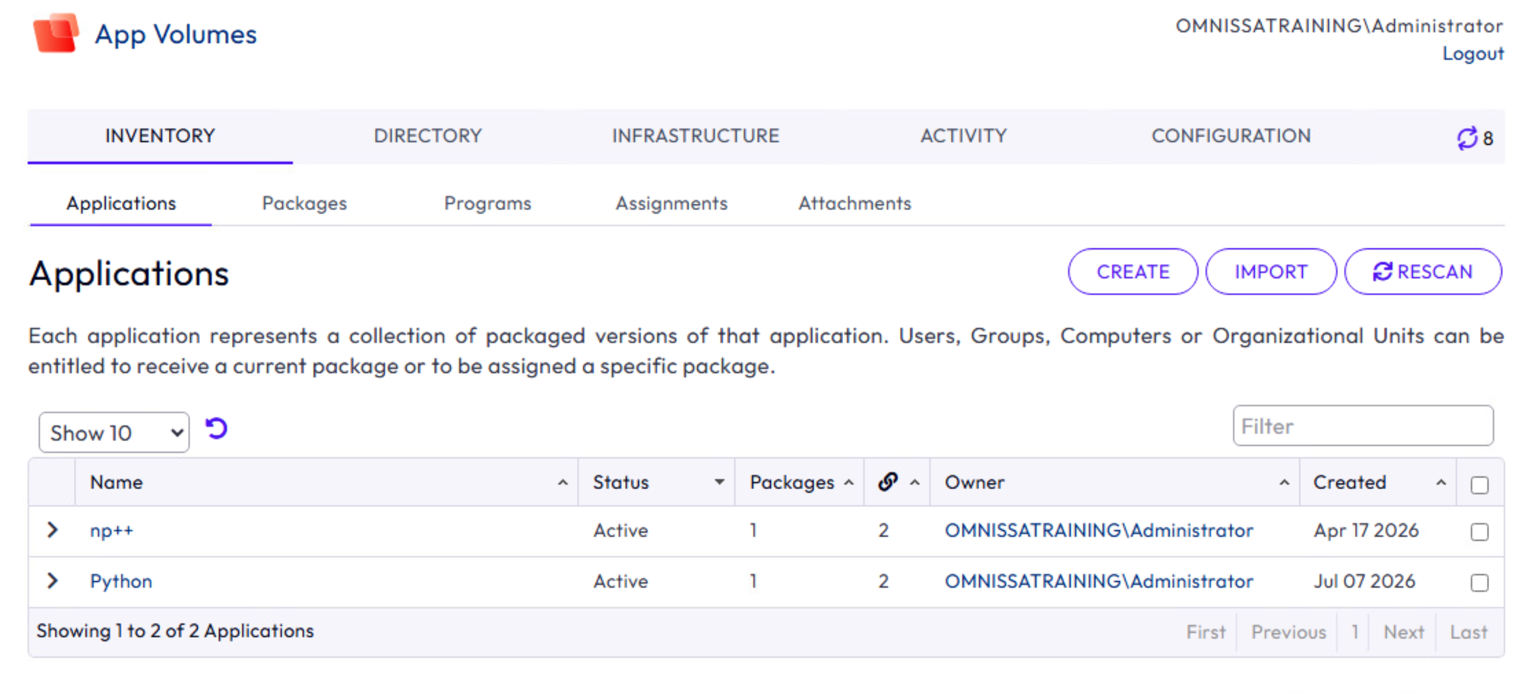Sort by the link attachments column icon
This screenshot has height=697, width=1532.
pyautogui.click(x=888, y=481)
